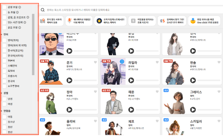Tick the 일본어 checkbox

[x=4, y=61]
